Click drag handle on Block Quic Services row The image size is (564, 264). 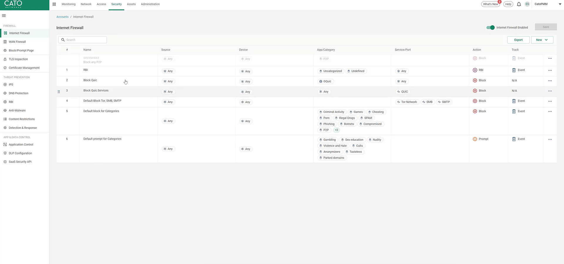59,92
